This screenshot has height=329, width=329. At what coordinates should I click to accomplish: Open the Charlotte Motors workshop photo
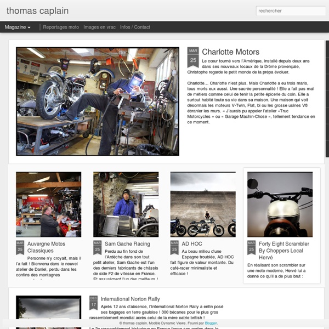click(x=98, y=101)
